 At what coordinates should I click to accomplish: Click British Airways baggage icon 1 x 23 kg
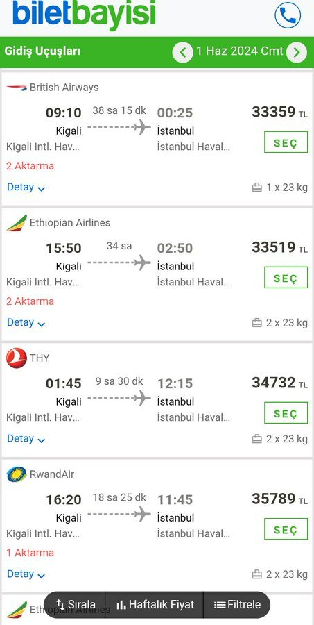point(257,187)
